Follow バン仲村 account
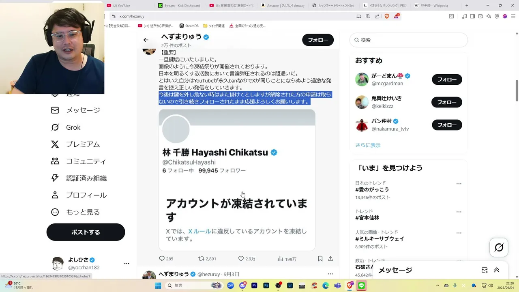The image size is (519, 292). pos(447,125)
